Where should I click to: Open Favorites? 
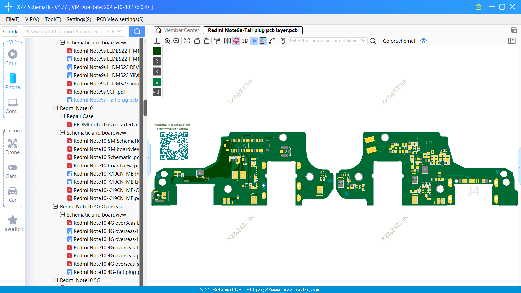(13, 224)
